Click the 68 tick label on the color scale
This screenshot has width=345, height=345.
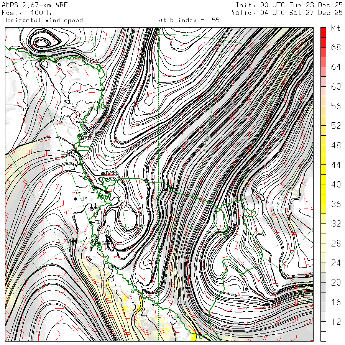tap(336, 48)
